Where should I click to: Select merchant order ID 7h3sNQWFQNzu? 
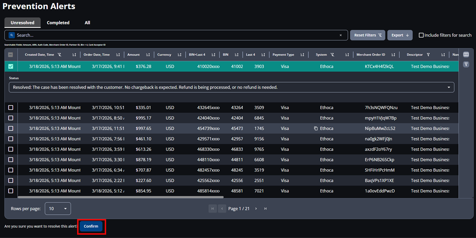381,107
